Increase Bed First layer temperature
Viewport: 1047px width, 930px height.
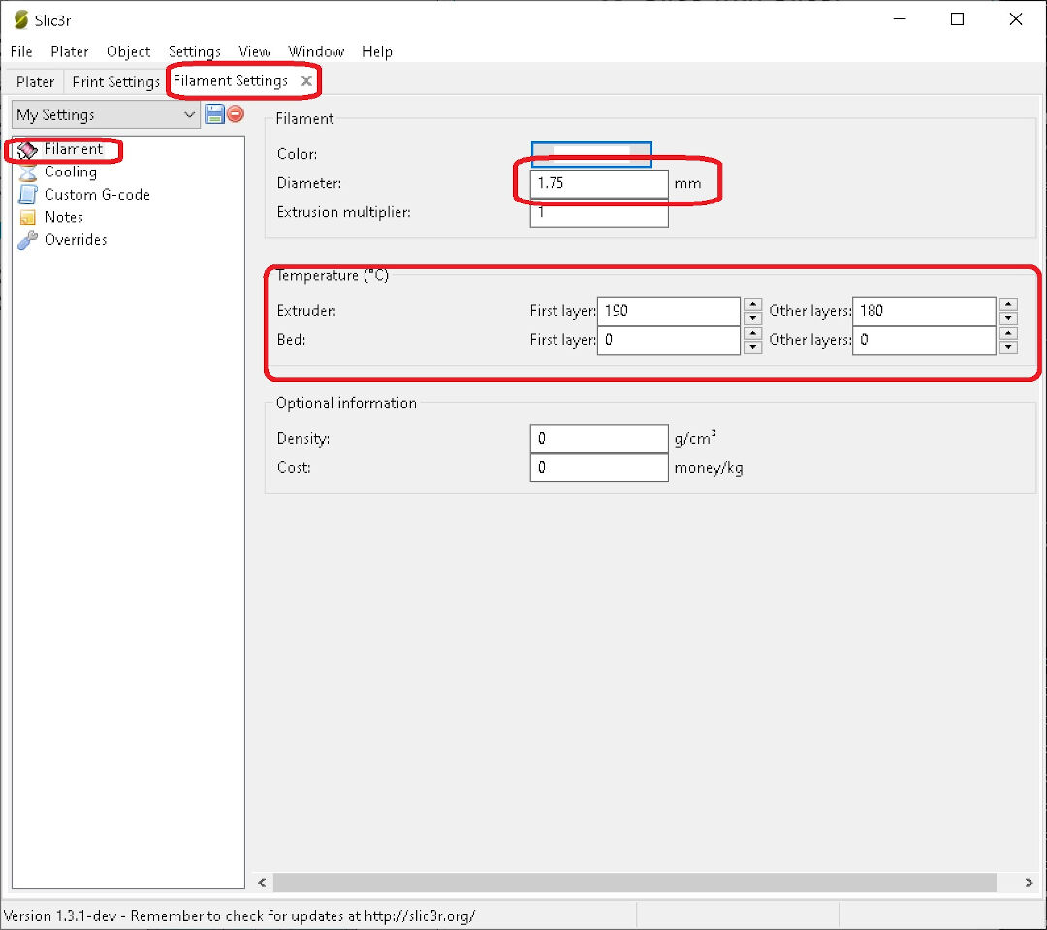752,333
